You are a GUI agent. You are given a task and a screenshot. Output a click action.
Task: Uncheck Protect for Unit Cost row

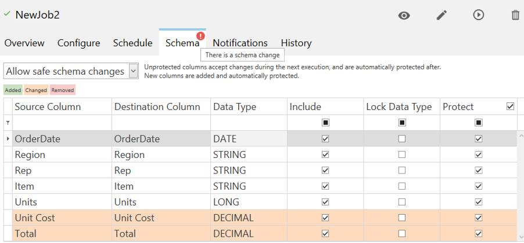pos(478,218)
